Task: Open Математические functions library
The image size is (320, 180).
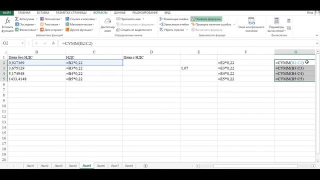Action: (x=80, y=24)
